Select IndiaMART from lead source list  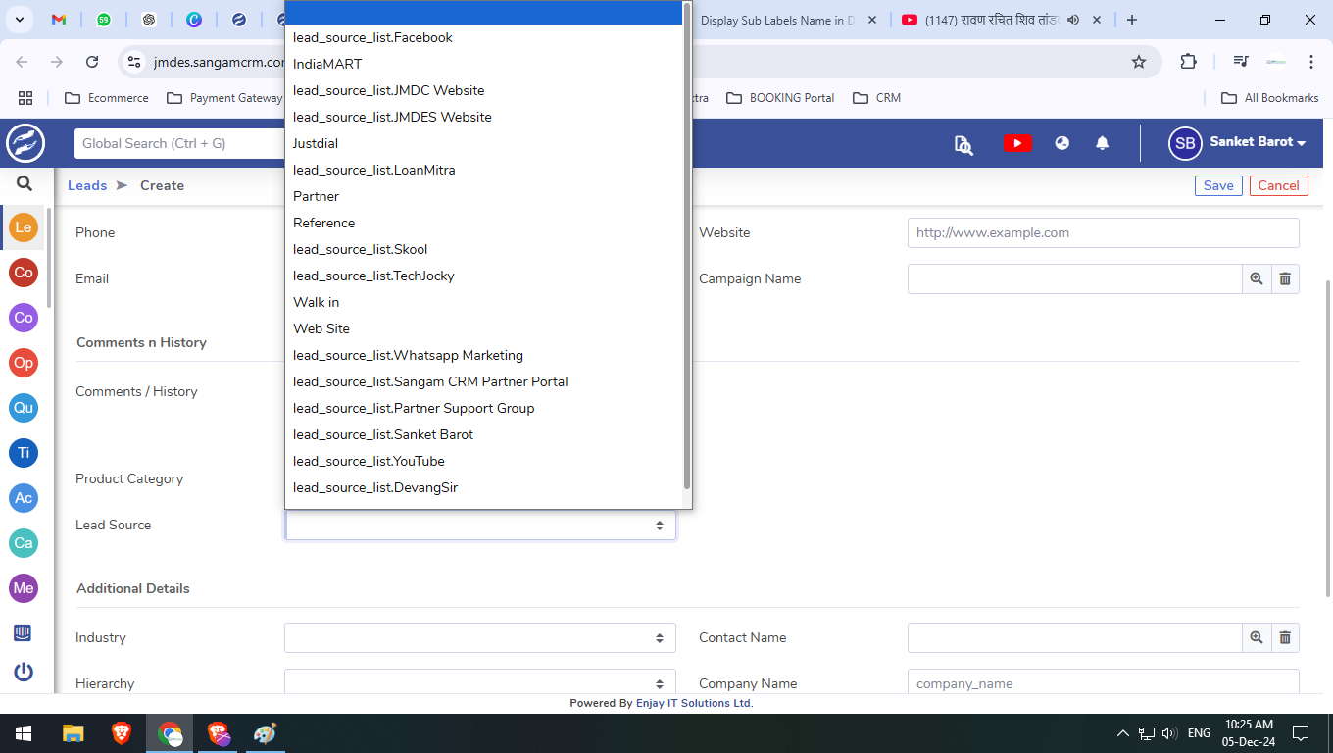click(483, 64)
